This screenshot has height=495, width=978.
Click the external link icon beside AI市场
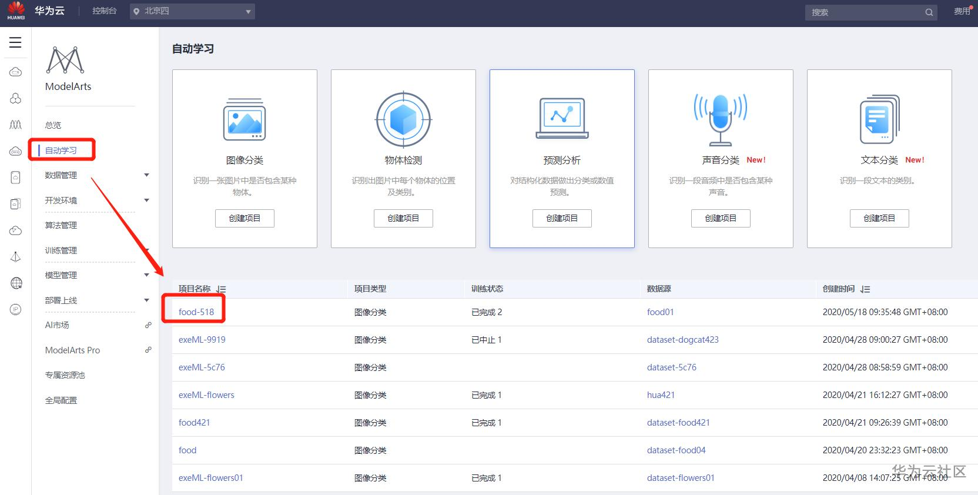coord(148,325)
